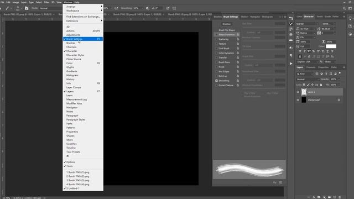Click the add layer style fx icon
354x199 pixels.
click(314, 197)
